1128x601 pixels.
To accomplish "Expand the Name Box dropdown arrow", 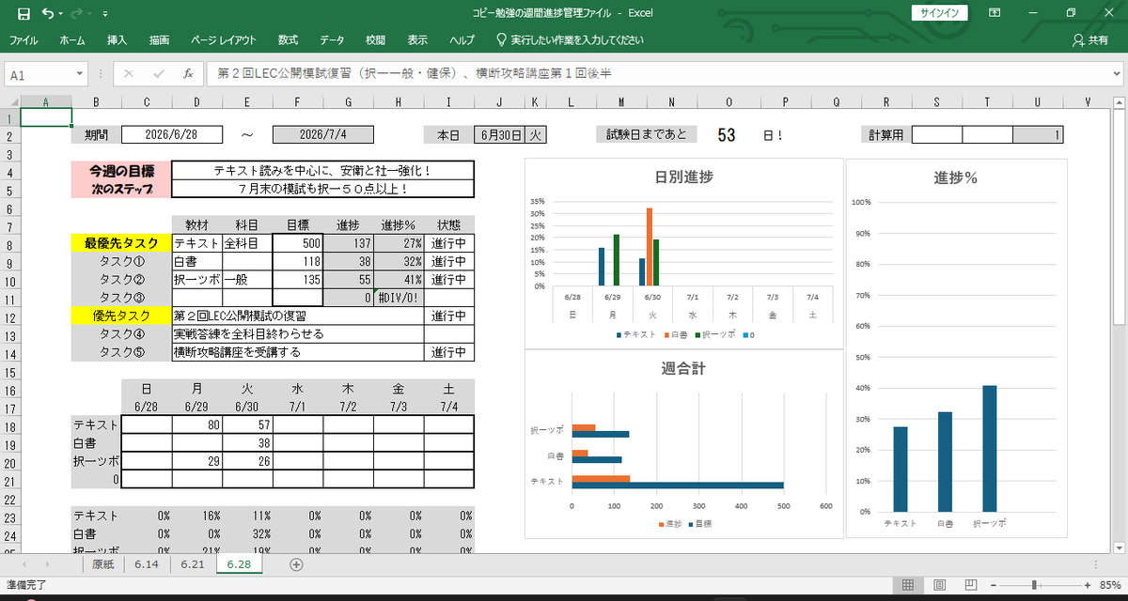I will click(x=81, y=74).
